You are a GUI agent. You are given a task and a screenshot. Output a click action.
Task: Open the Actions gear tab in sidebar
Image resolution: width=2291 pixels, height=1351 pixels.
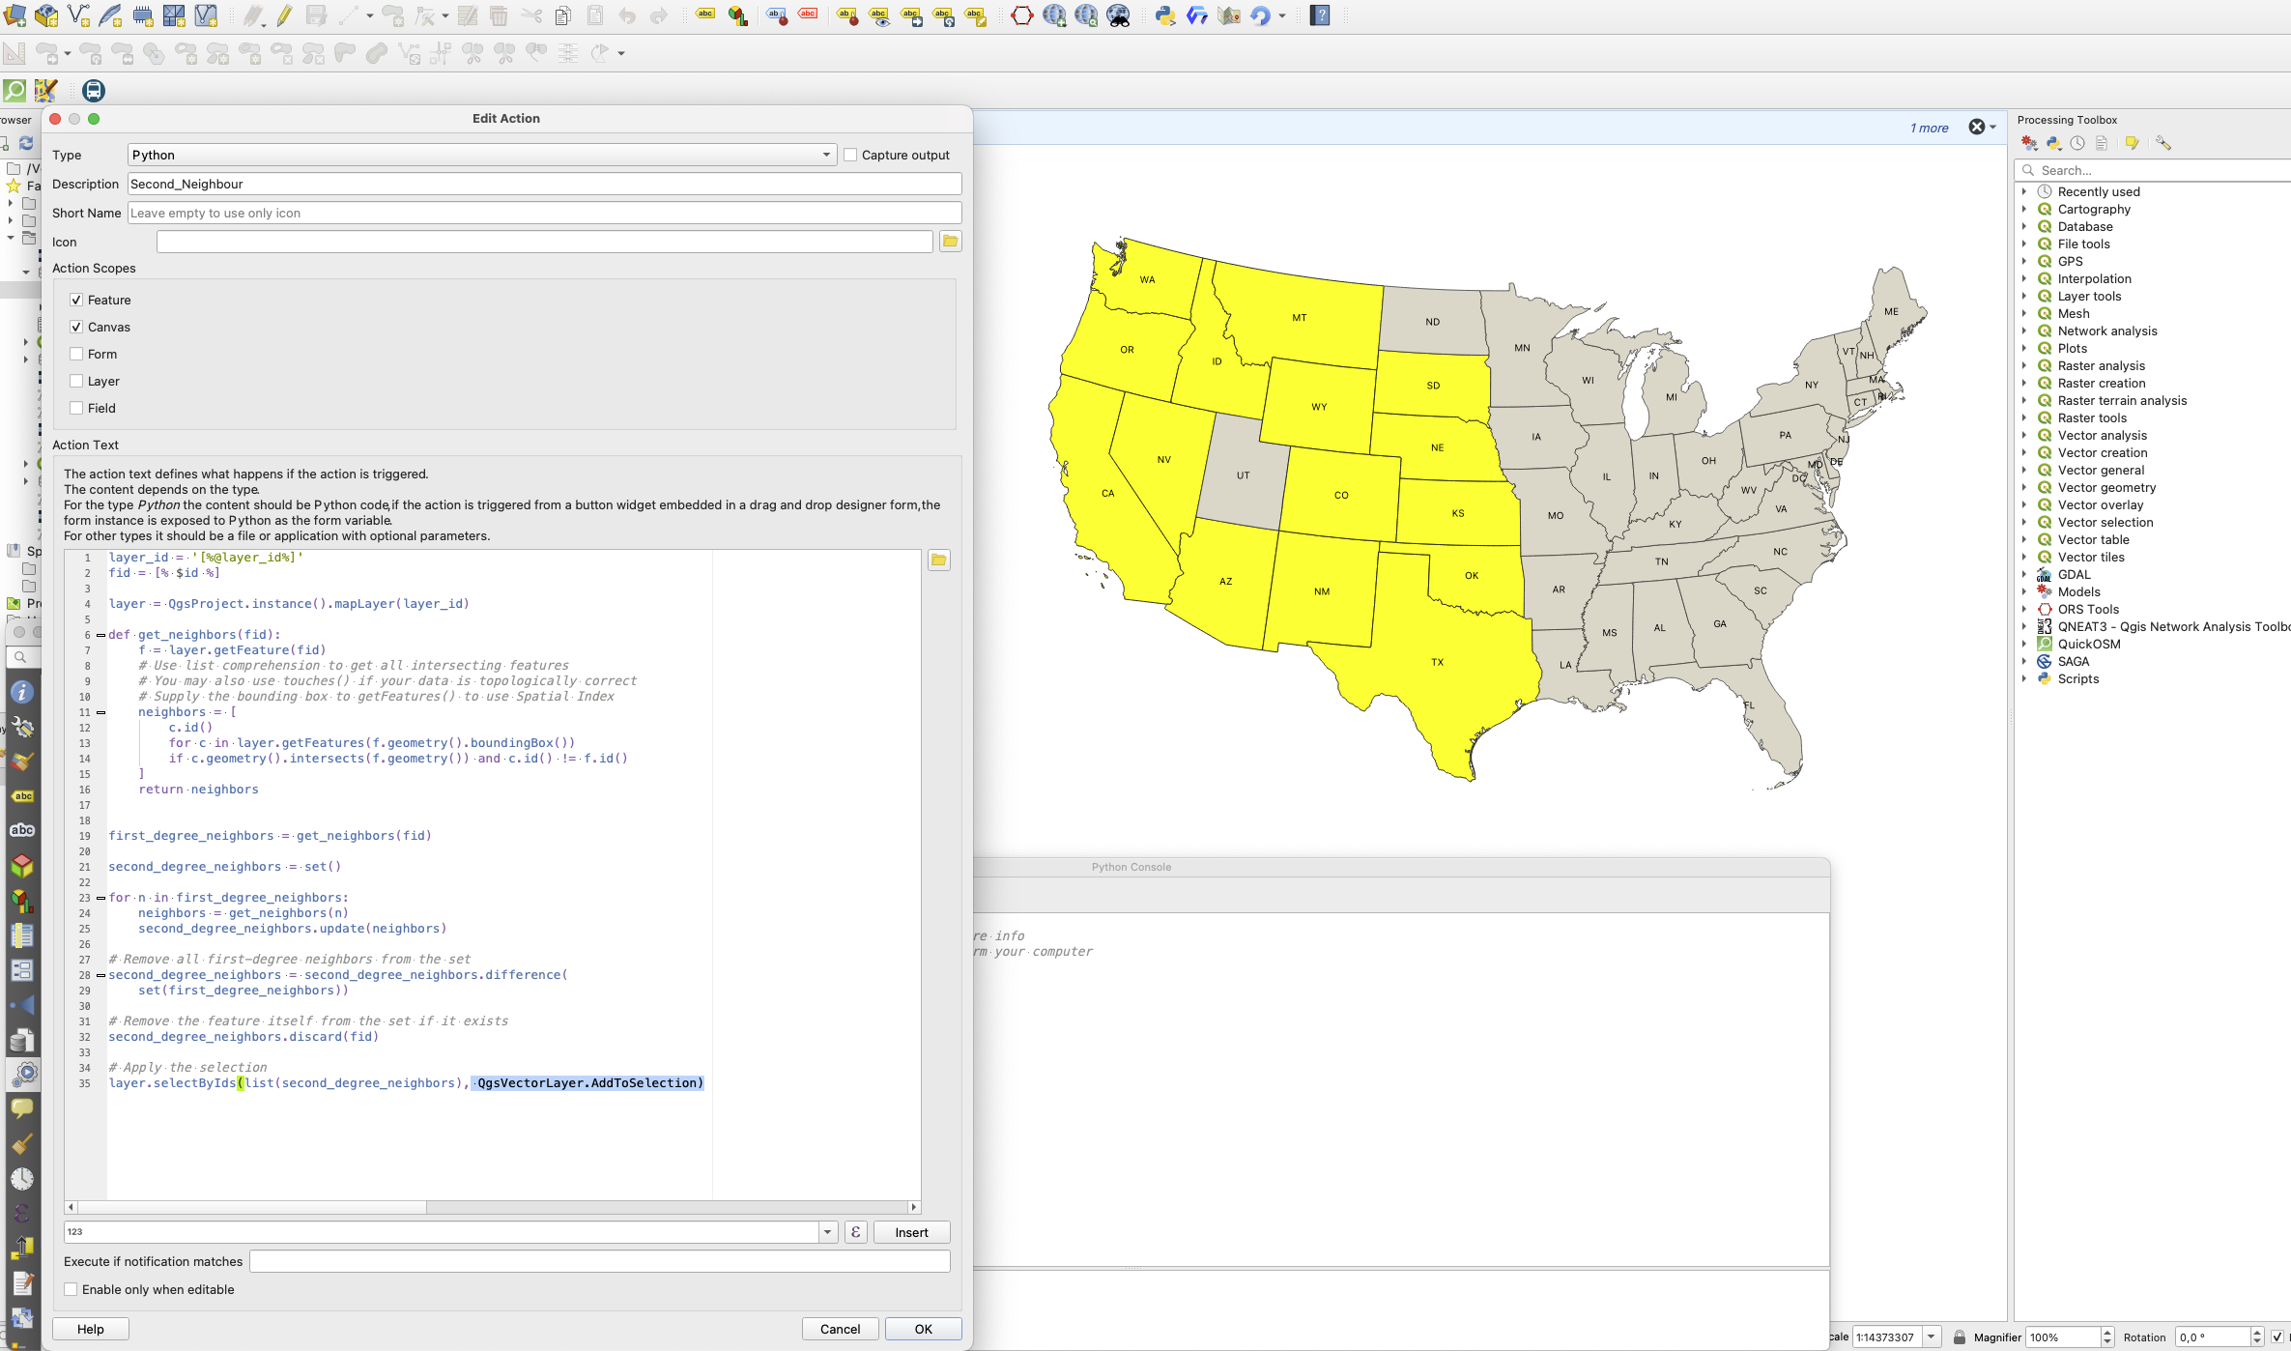22,1074
